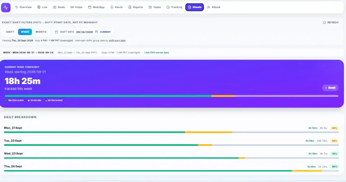Screen dimensions: 346x182
Task: Switch to the Tasks tab
Action: pos(155,7)
